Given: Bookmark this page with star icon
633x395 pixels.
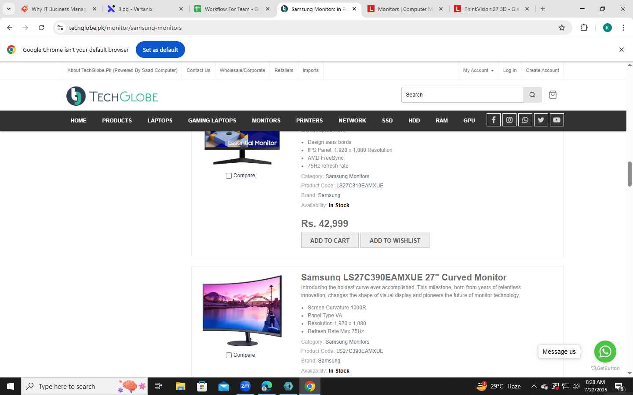Looking at the screenshot, I should [x=562, y=28].
